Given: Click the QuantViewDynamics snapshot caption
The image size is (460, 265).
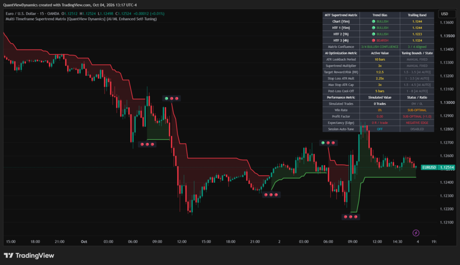Looking at the screenshot, I should (x=70, y=5).
